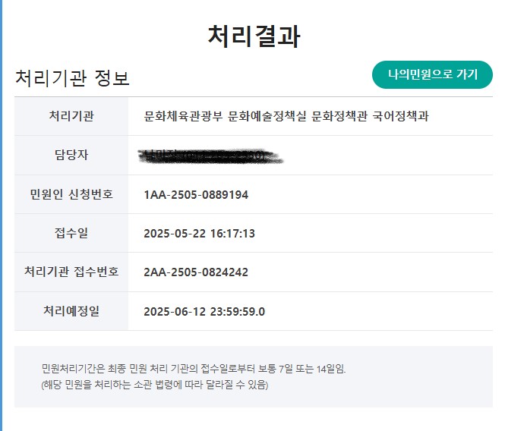The image size is (505, 431).
Task: Click the 문화예술정책실 portion of agency name
Action: tap(267, 116)
